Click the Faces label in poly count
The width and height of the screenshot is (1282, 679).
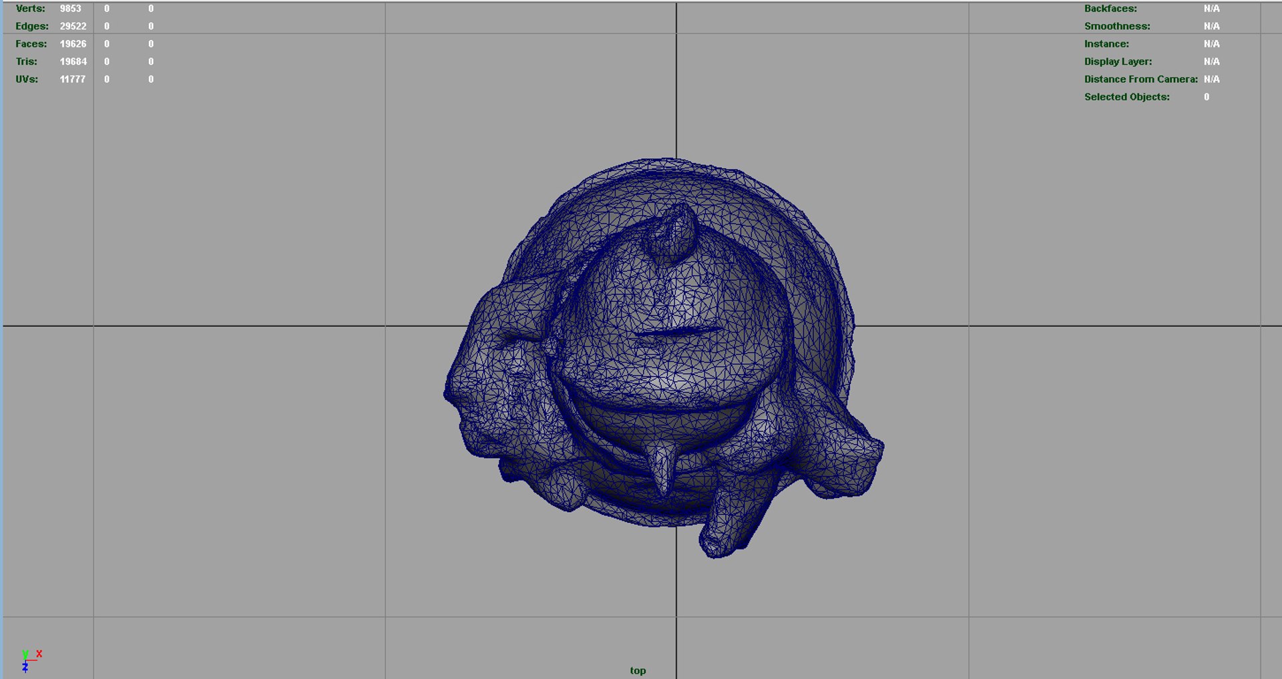[31, 43]
